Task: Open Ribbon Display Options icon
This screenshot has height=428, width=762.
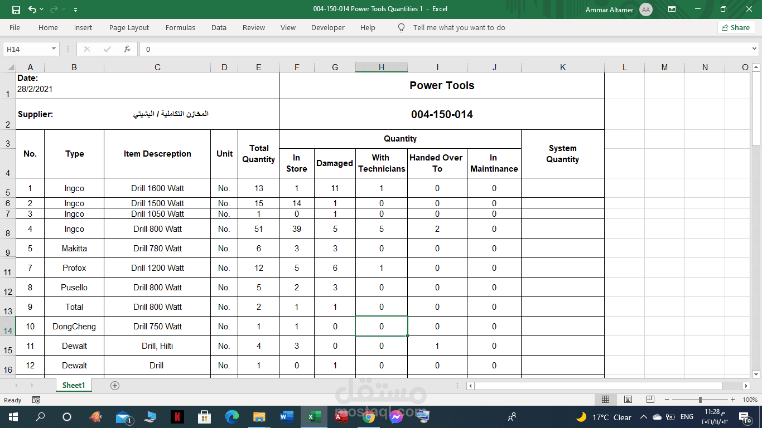Action: [x=672, y=9]
